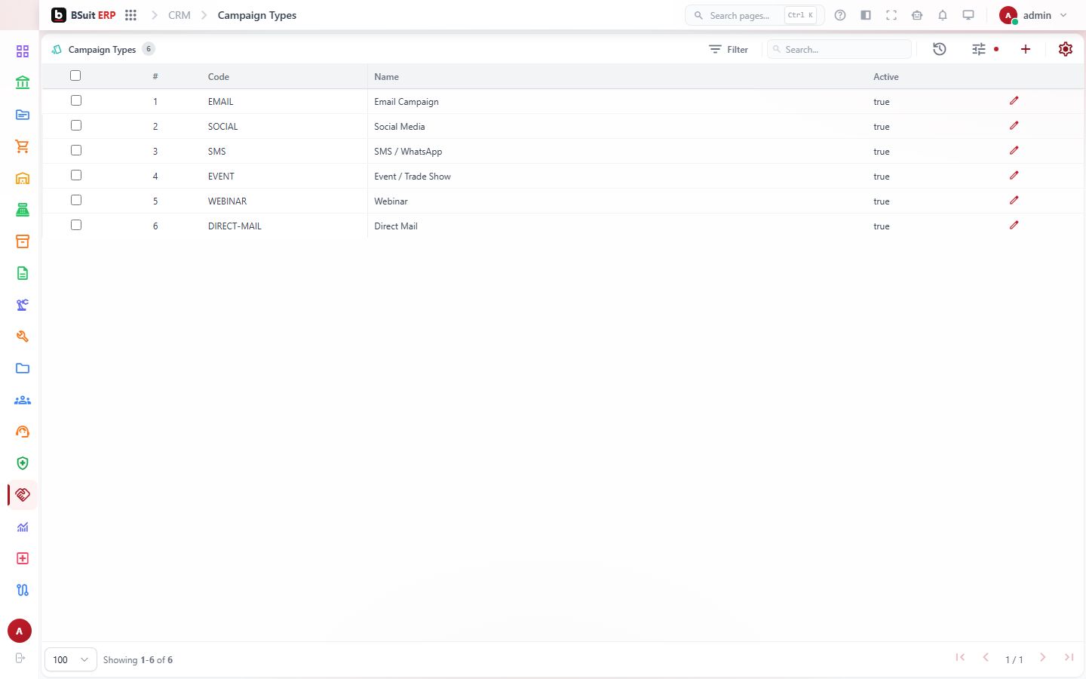Open the Filter button
The height and width of the screenshot is (679, 1086).
click(729, 49)
